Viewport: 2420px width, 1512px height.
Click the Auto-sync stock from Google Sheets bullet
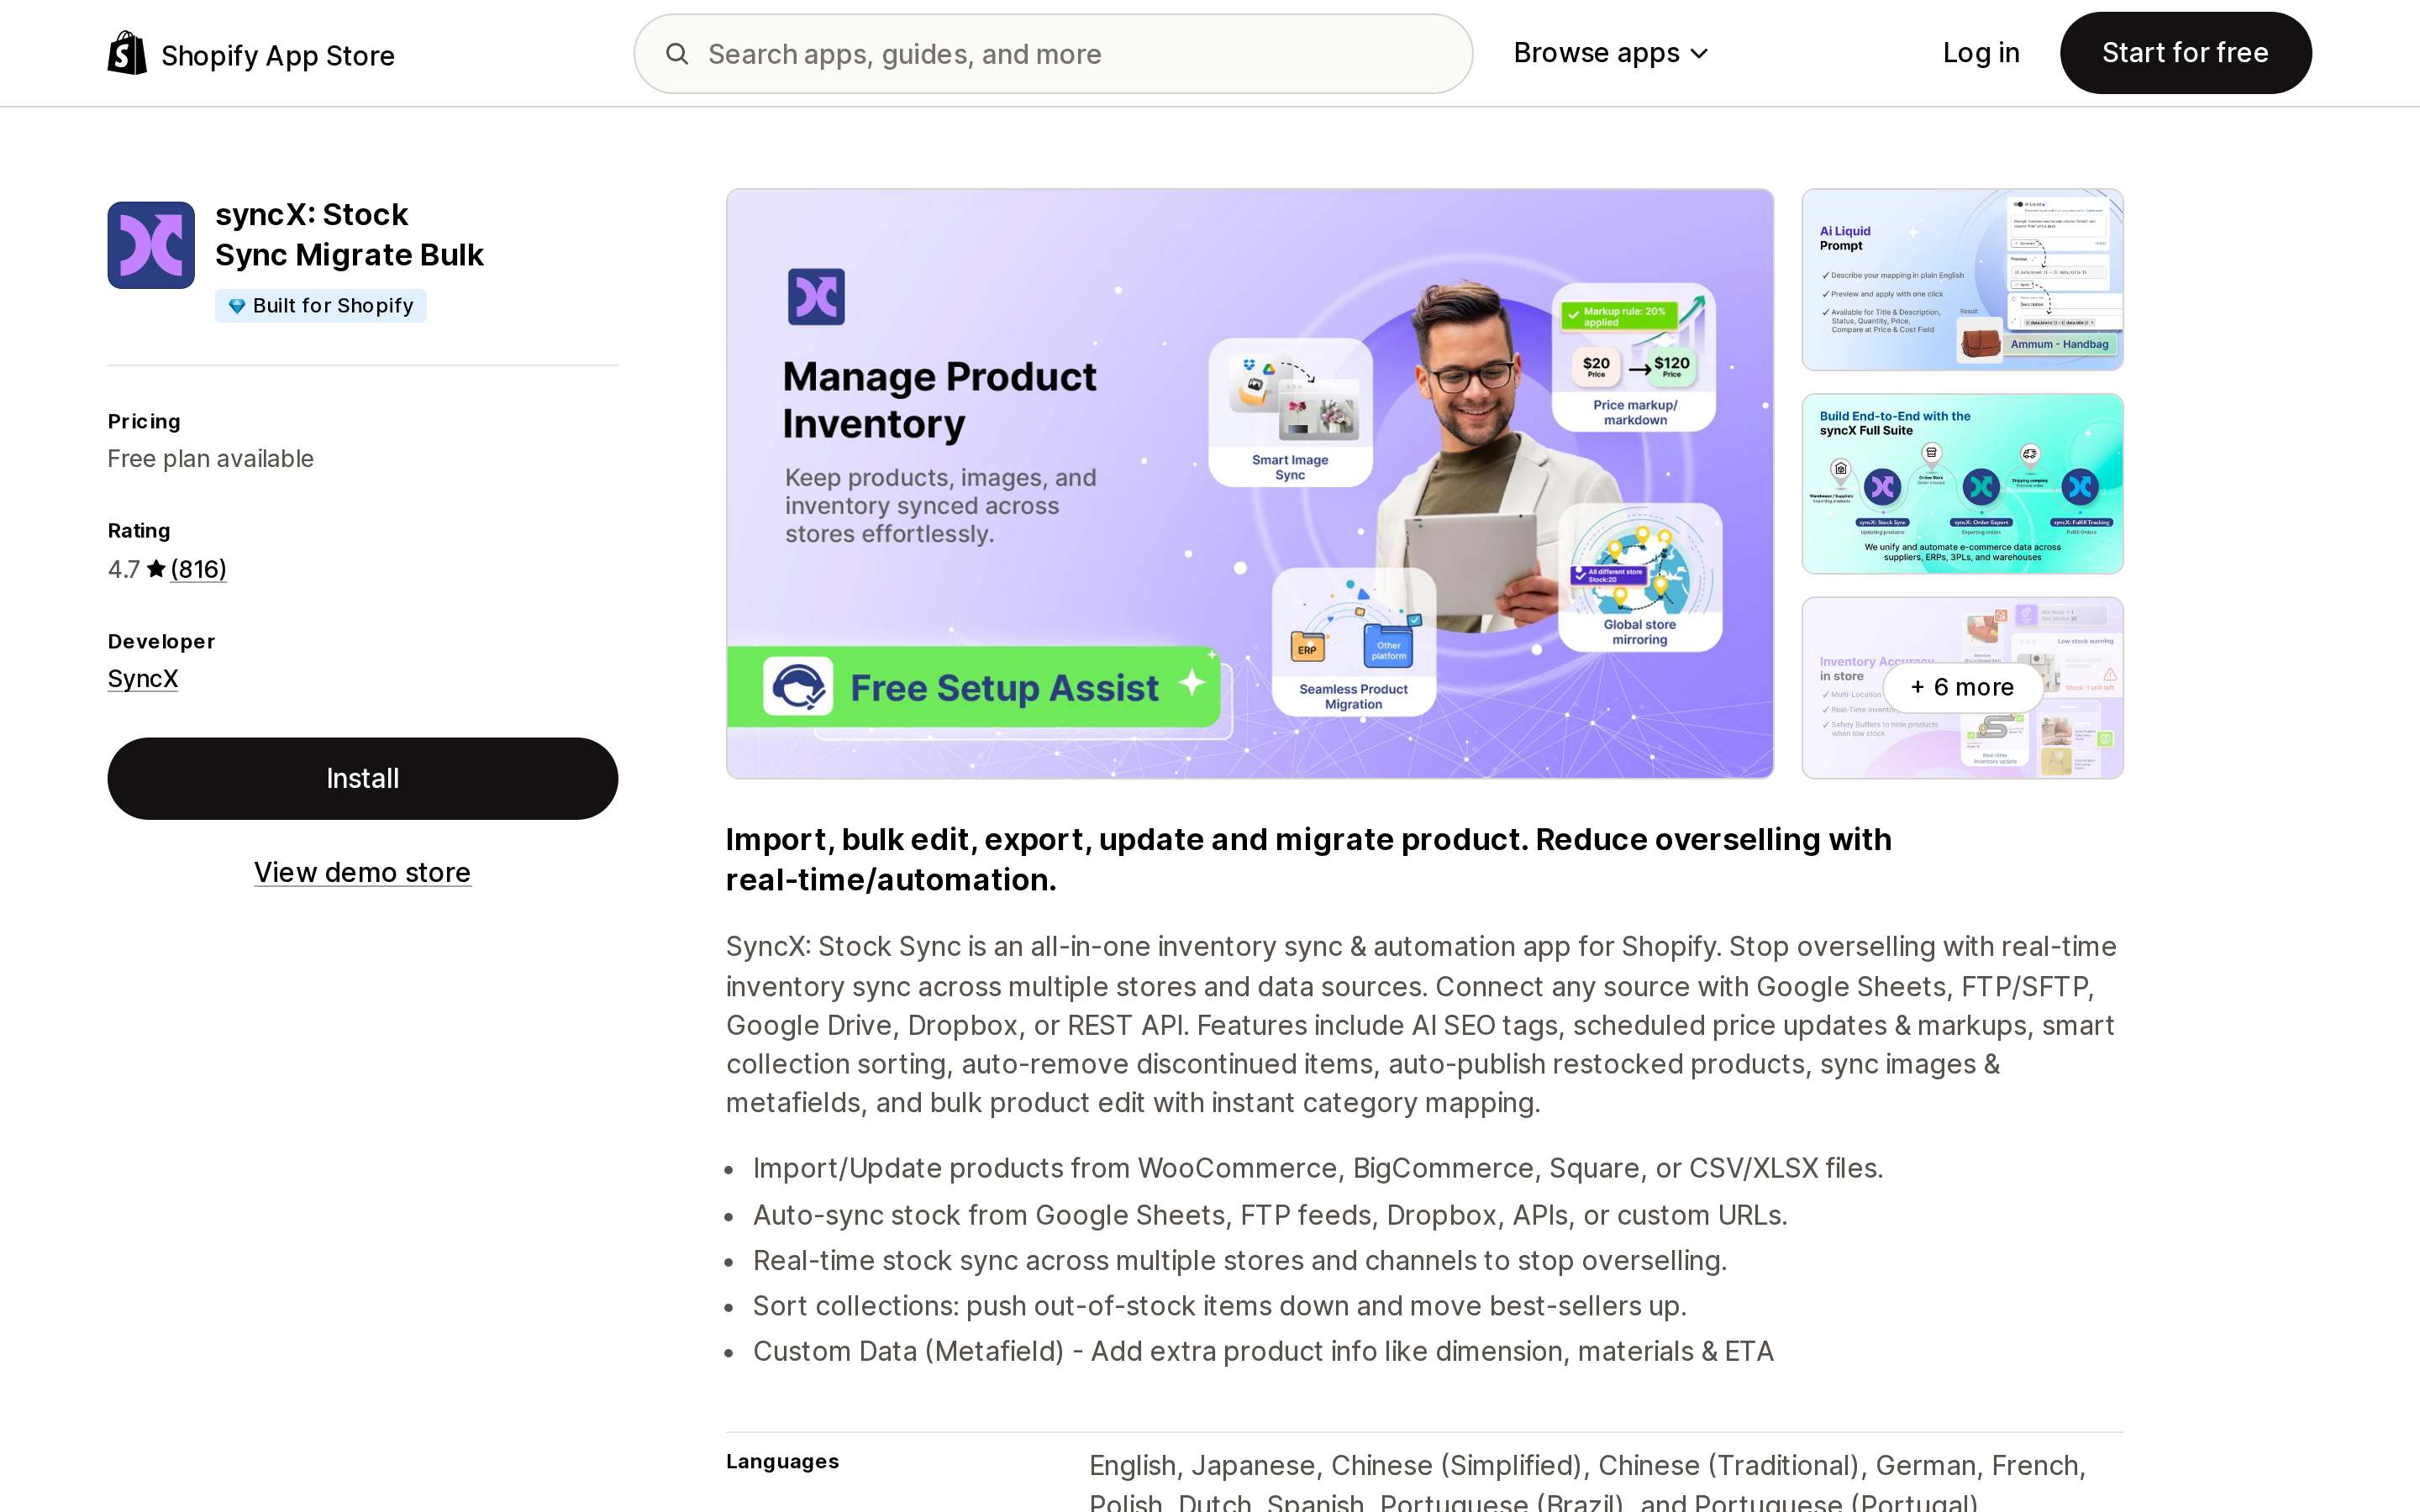coord(1270,1215)
